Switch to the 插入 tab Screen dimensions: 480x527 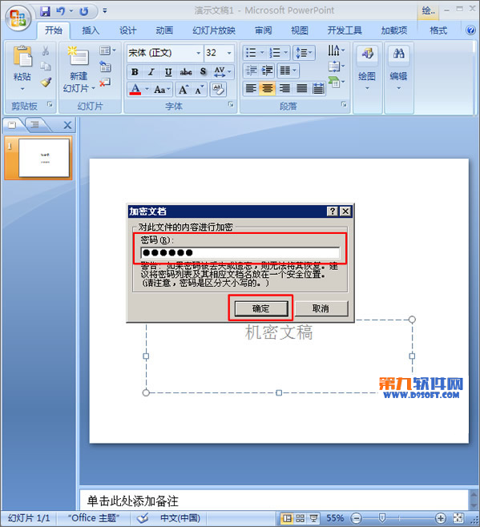91,30
